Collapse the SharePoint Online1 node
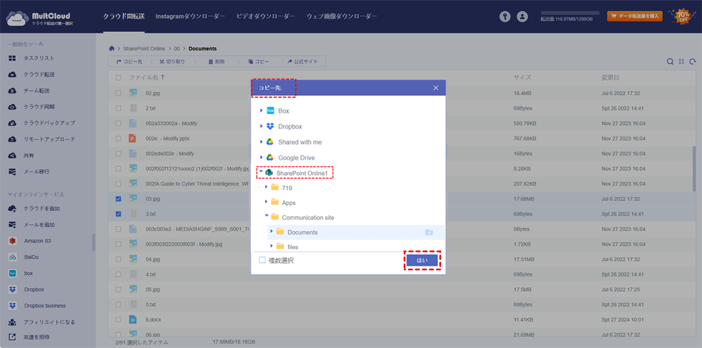The height and width of the screenshot is (348, 702). pyautogui.click(x=261, y=173)
